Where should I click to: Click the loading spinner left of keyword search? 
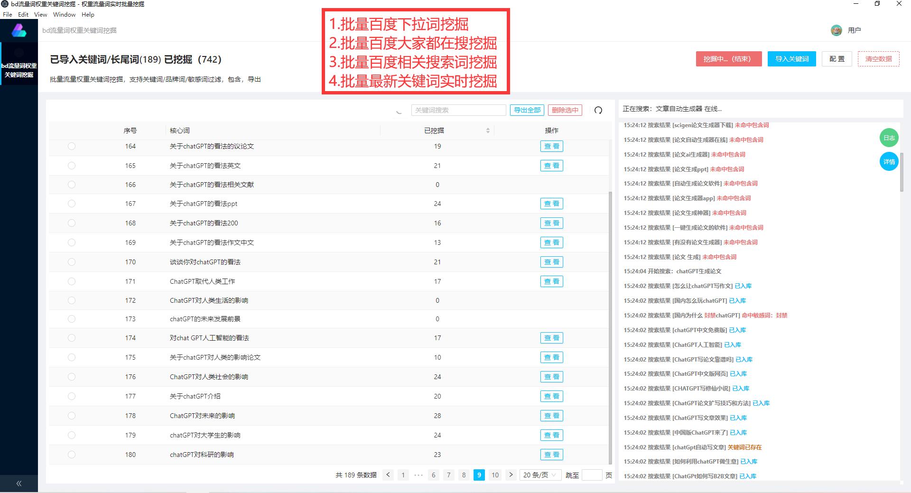tap(399, 110)
